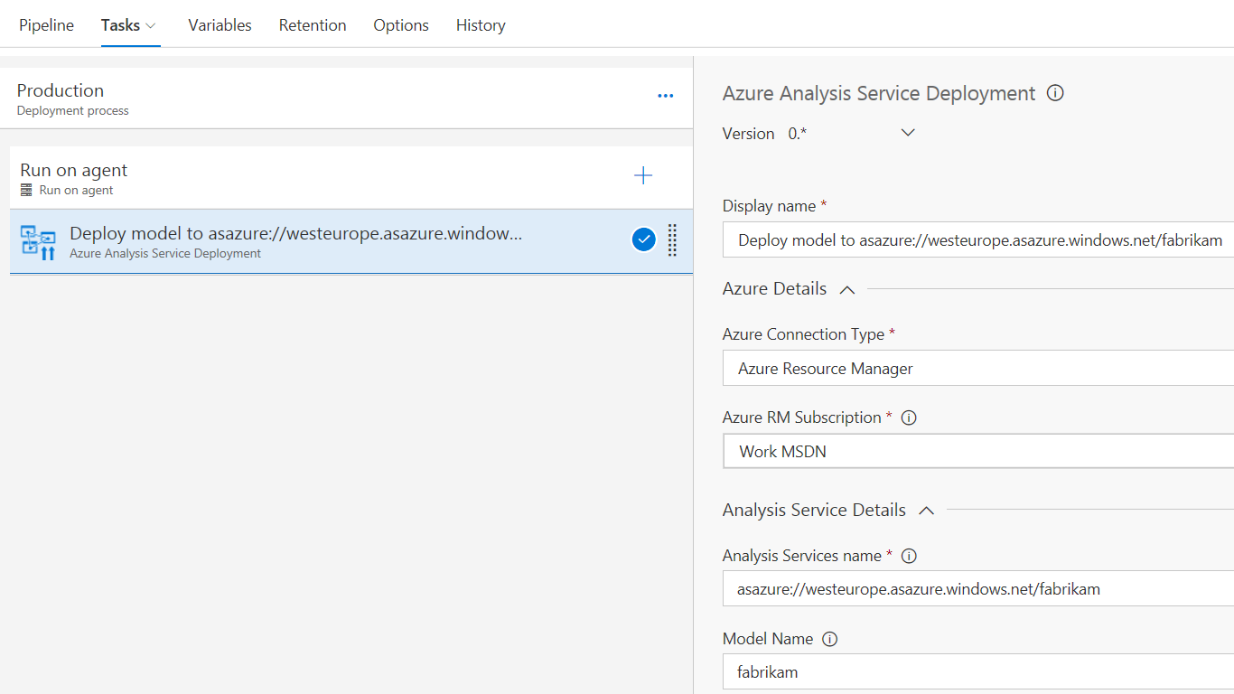The image size is (1234, 694).
Task: Click the plus icon to add a task
Action: (643, 175)
